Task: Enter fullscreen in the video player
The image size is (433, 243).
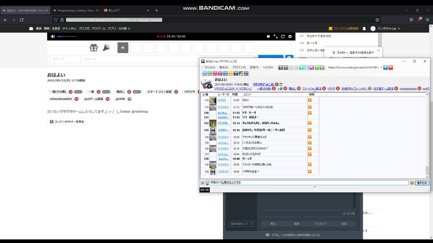Action: click(x=275, y=36)
